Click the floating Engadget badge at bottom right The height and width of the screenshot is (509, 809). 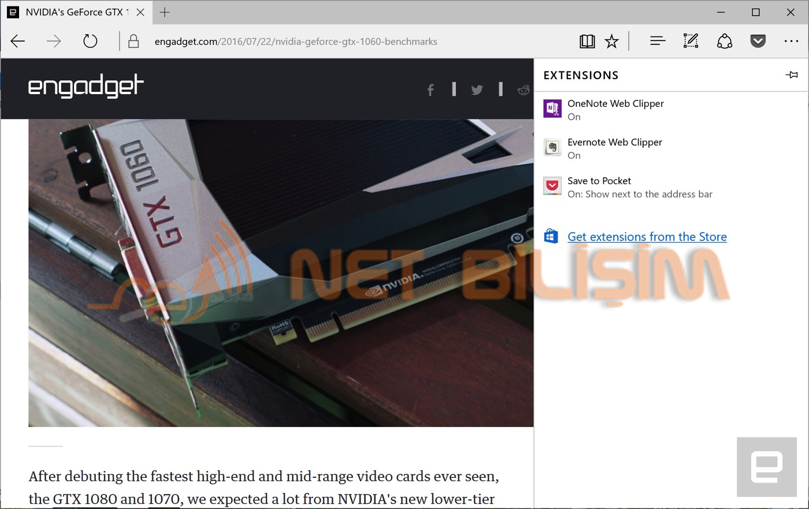(767, 467)
